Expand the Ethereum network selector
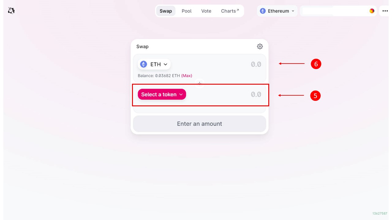Image resolution: width=392 pixels, height=220 pixels. [277, 11]
